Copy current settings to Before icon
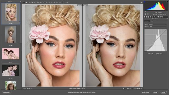This screenshot has width=169, height=95. point(139,88)
